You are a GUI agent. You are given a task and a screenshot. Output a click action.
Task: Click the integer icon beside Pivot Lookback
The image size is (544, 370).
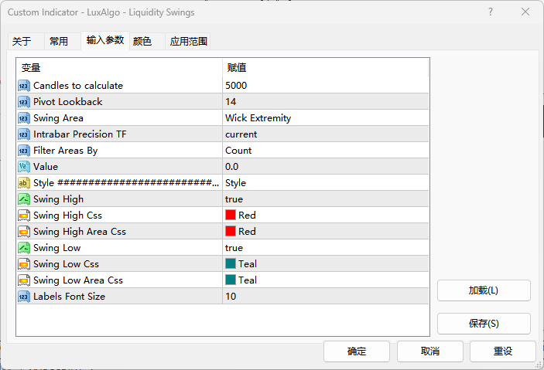pos(23,102)
